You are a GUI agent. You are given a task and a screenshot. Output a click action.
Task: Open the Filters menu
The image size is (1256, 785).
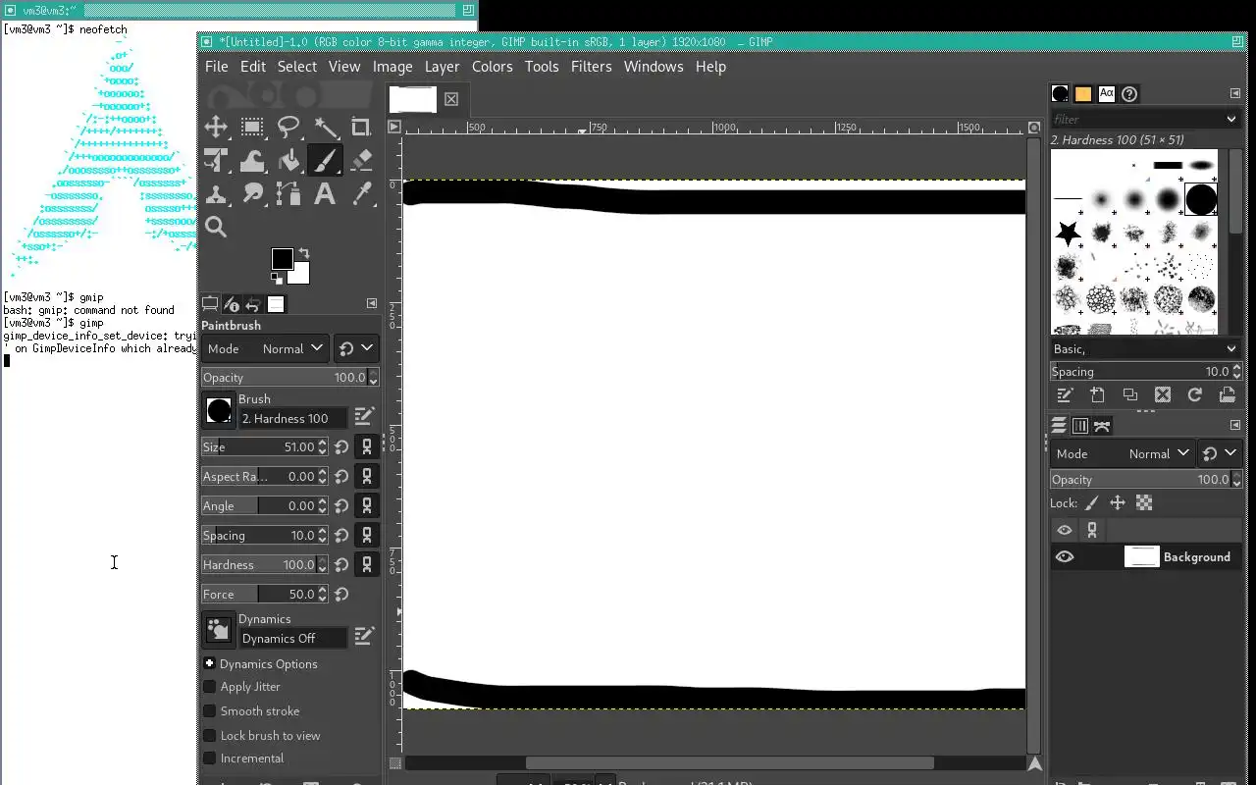[591, 66]
